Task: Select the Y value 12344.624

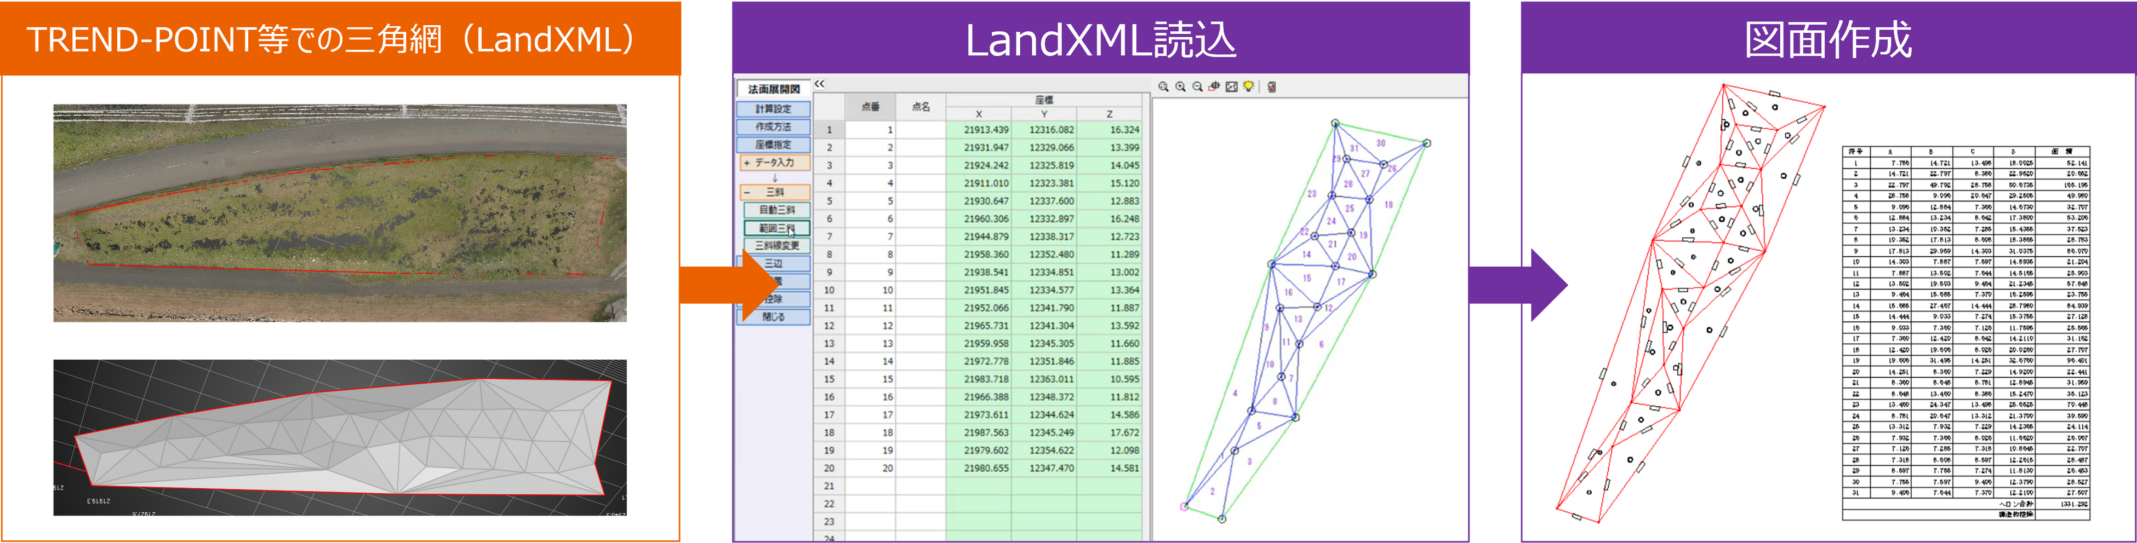Action: (x=1044, y=415)
